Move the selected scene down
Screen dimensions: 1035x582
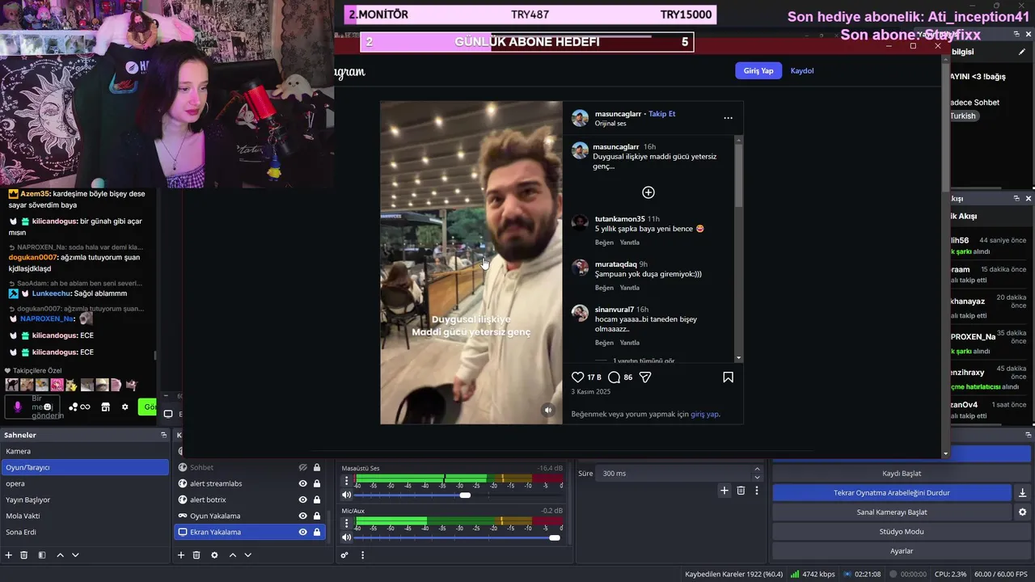tap(75, 555)
